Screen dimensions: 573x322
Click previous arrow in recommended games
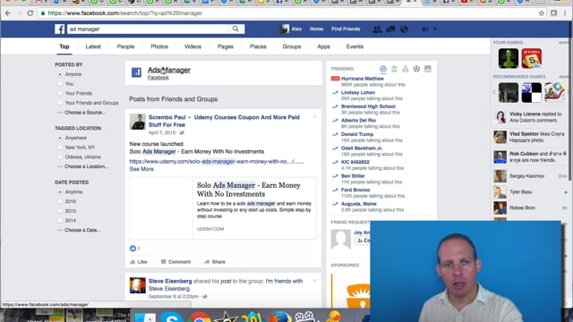coord(494,92)
